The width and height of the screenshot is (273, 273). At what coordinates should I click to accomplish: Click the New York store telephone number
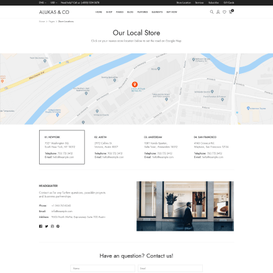pyautogui.click(x=65, y=153)
